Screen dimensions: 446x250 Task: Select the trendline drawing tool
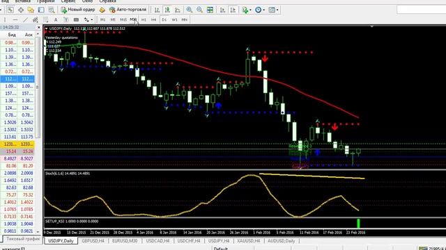click(x=25, y=19)
